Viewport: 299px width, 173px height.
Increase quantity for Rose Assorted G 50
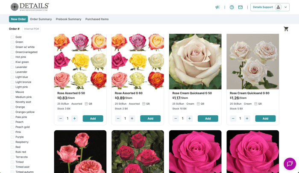click(x=75, y=118)
